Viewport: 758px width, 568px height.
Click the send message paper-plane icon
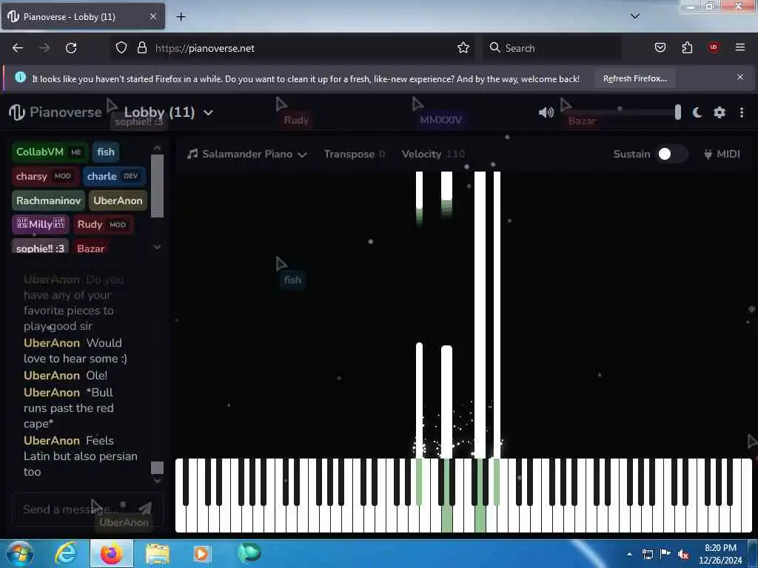coord(145,508)
